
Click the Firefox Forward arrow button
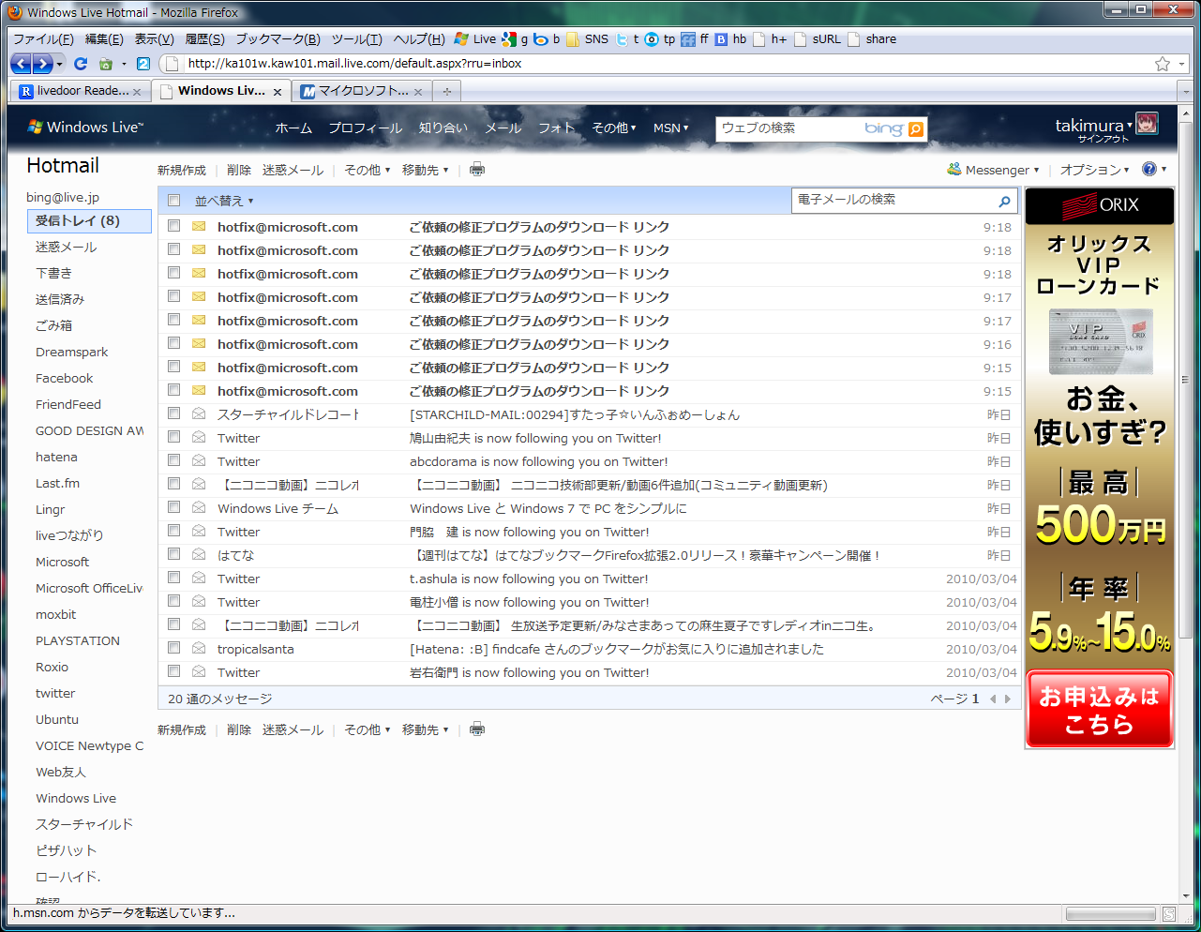click(42, 64)
